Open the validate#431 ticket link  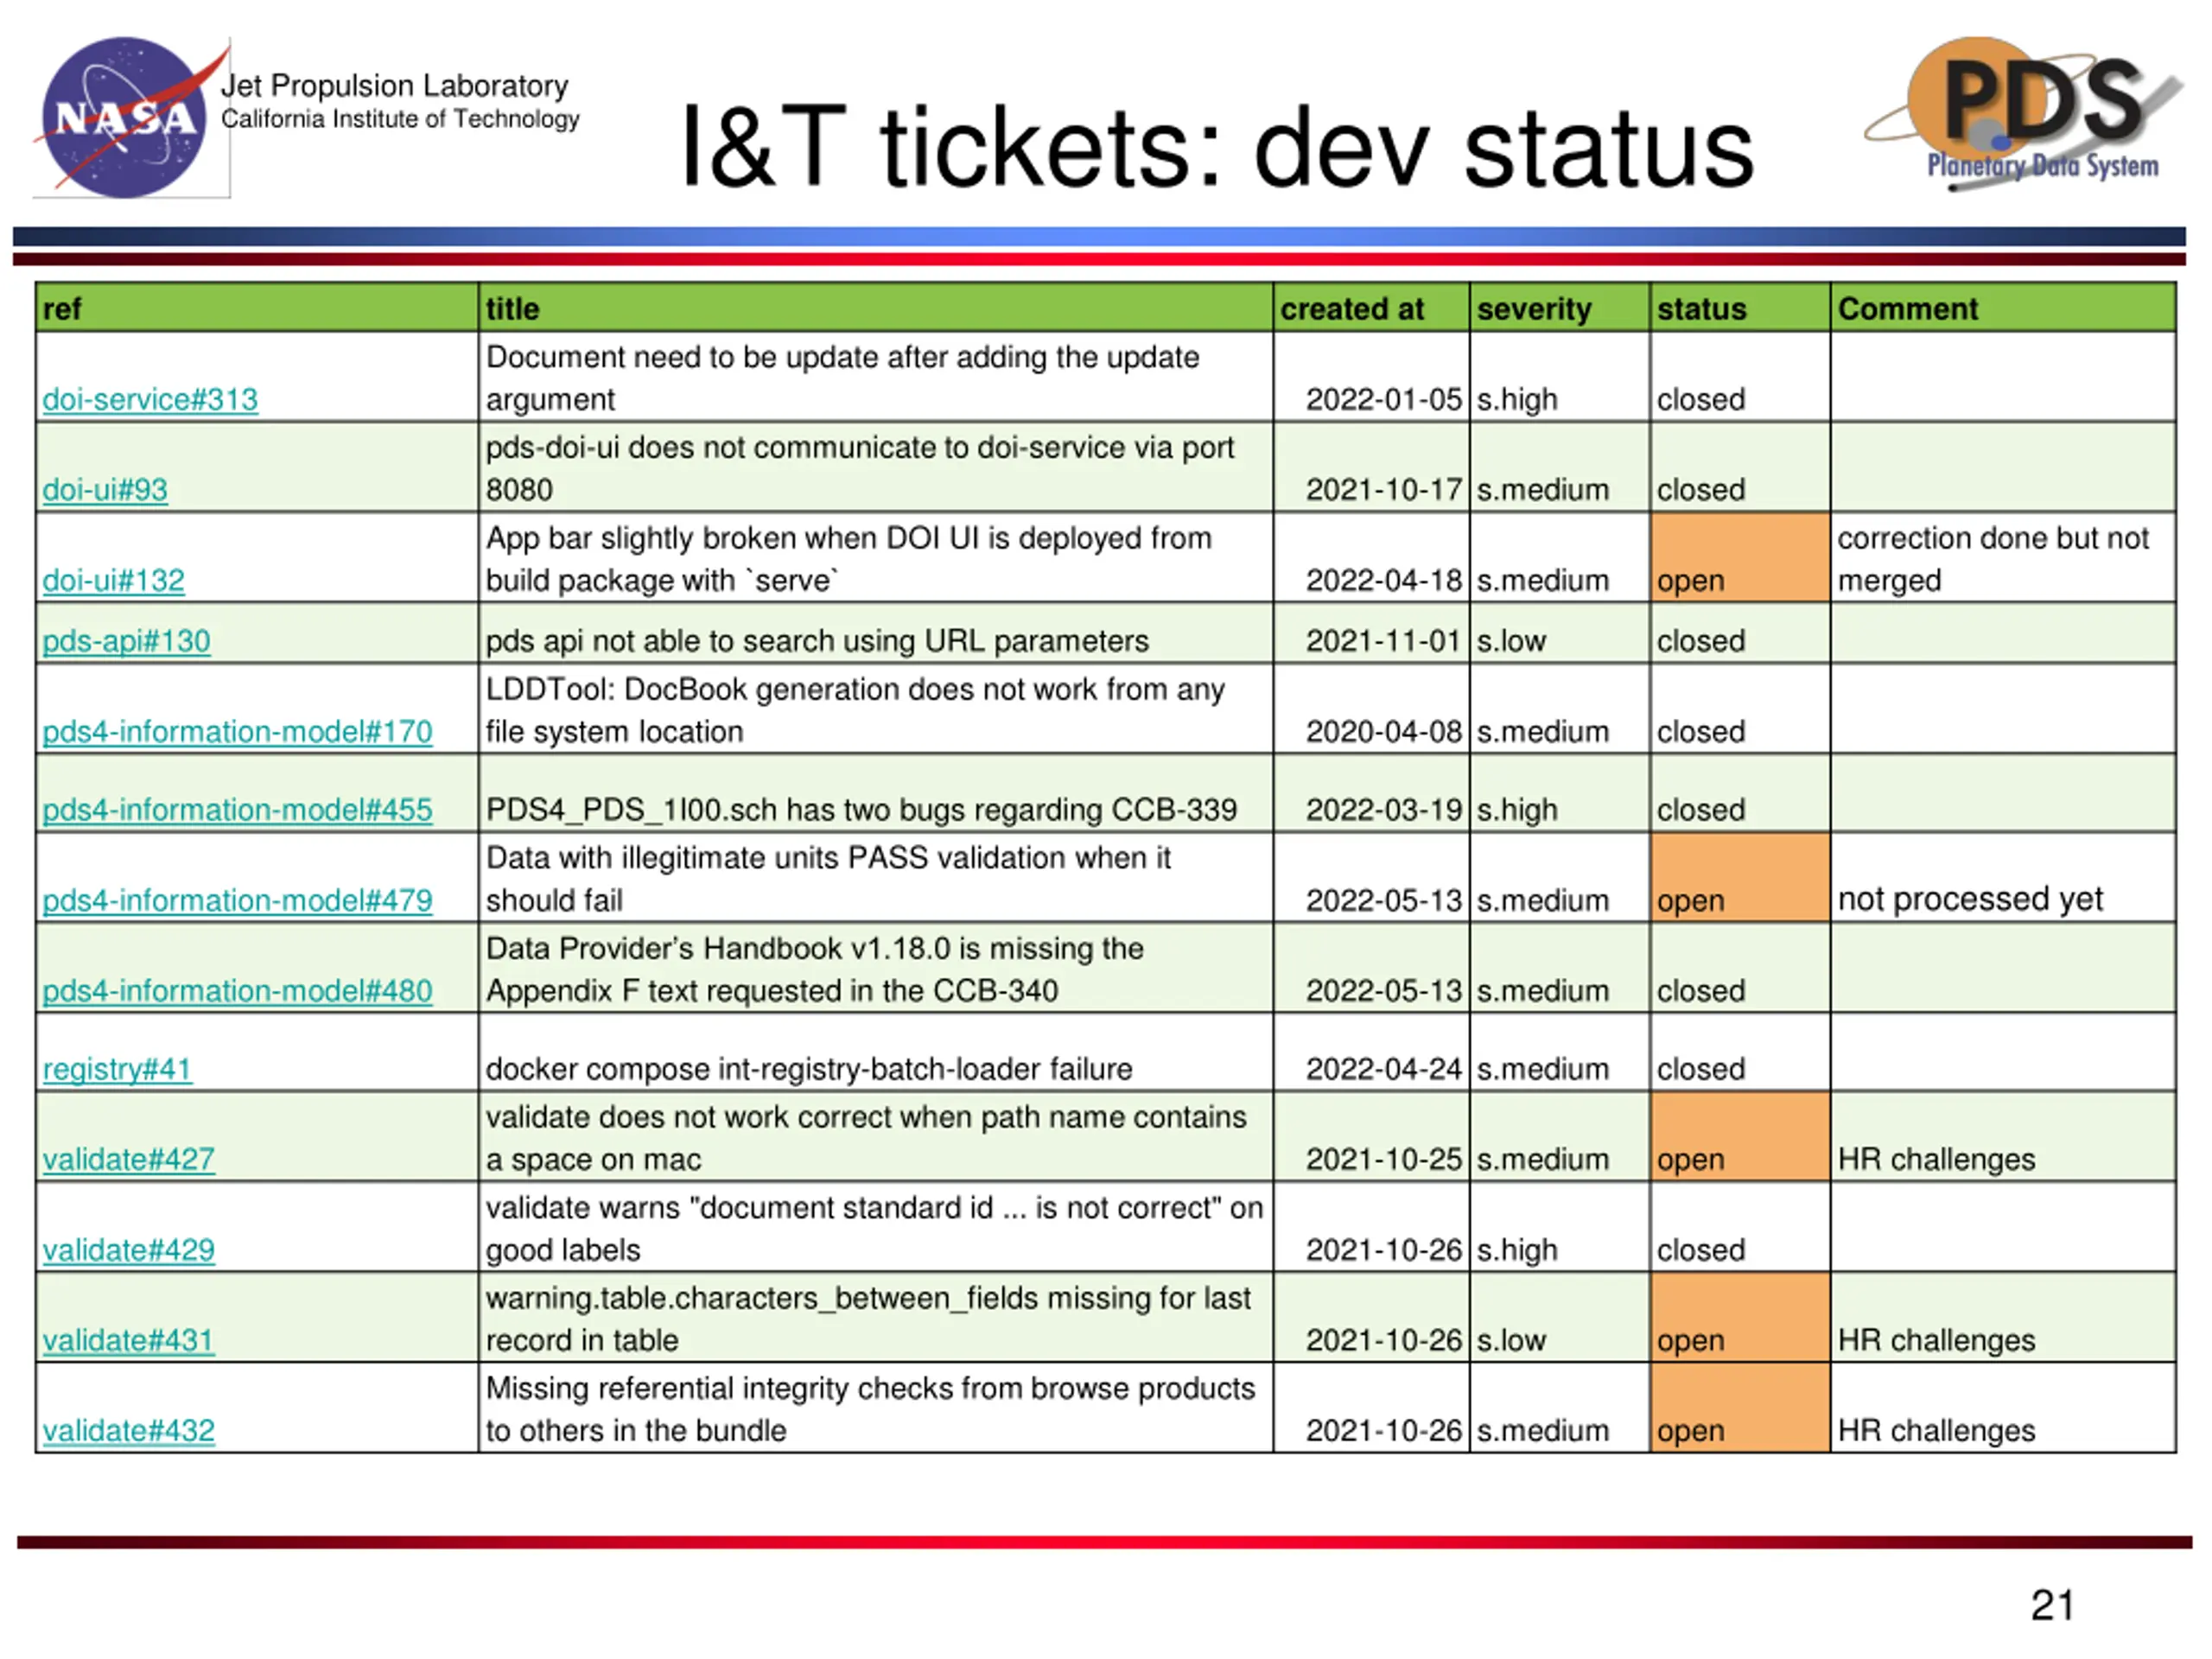(x=128, y=1339)
